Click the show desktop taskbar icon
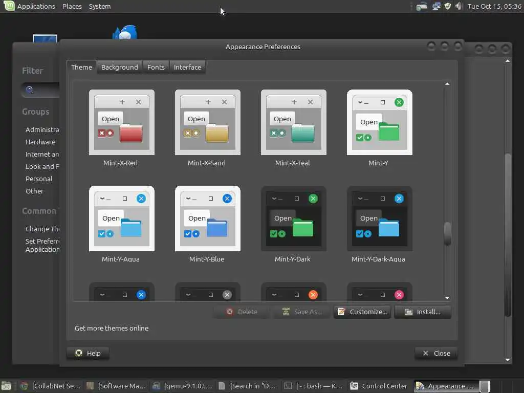 click(x=6, y=386)
